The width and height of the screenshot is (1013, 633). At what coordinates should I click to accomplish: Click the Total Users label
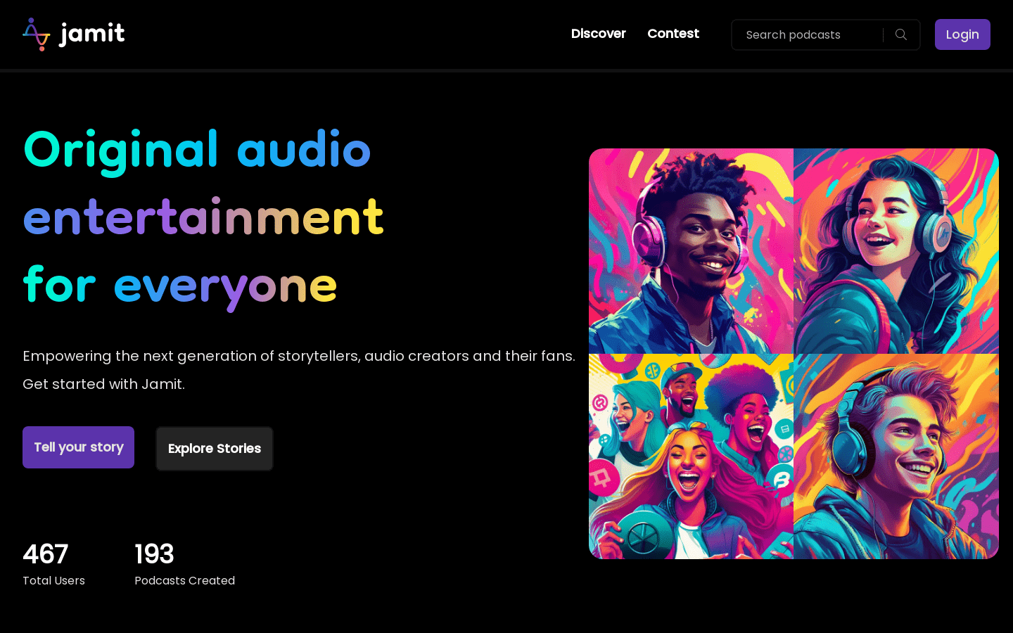tap(53, 580)
